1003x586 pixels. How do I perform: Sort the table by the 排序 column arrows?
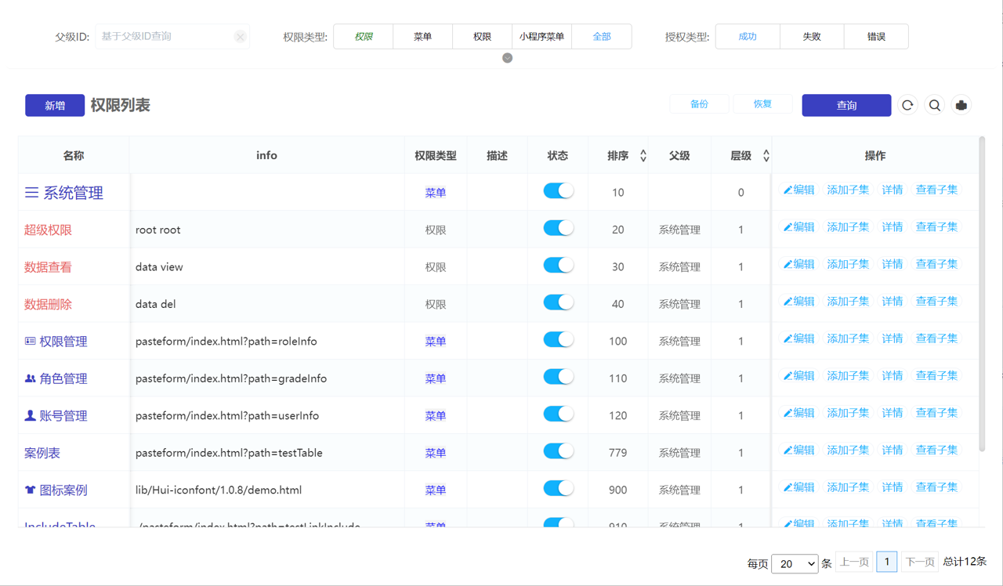pyautogui.click(x=643, y=156)
